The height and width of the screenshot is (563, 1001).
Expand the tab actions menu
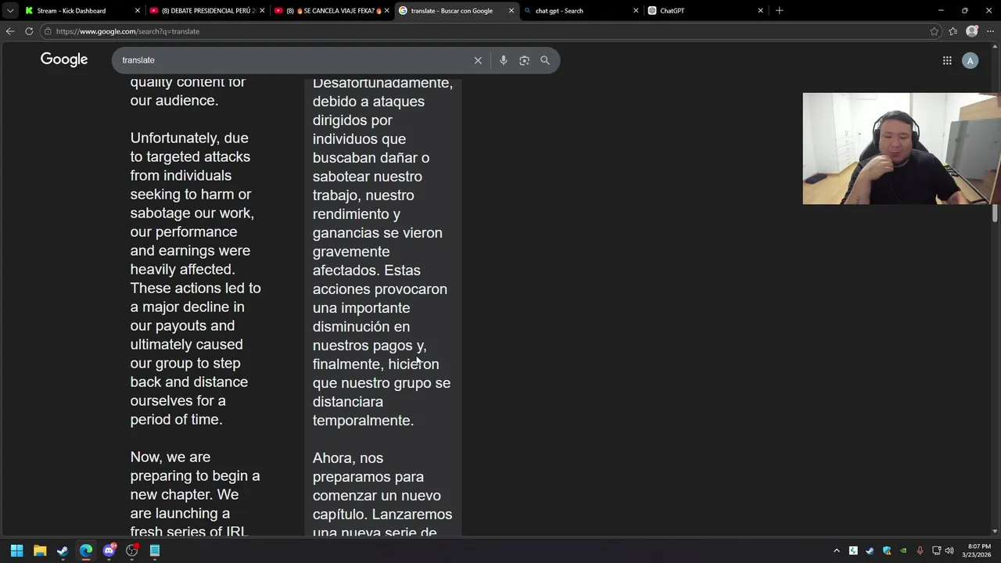(x=10, y=10)
